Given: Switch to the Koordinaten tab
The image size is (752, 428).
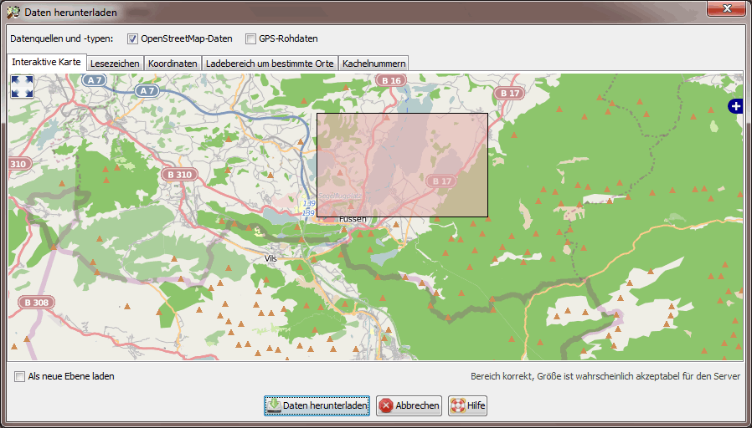Looking at the screenshot, I should 173,64.
